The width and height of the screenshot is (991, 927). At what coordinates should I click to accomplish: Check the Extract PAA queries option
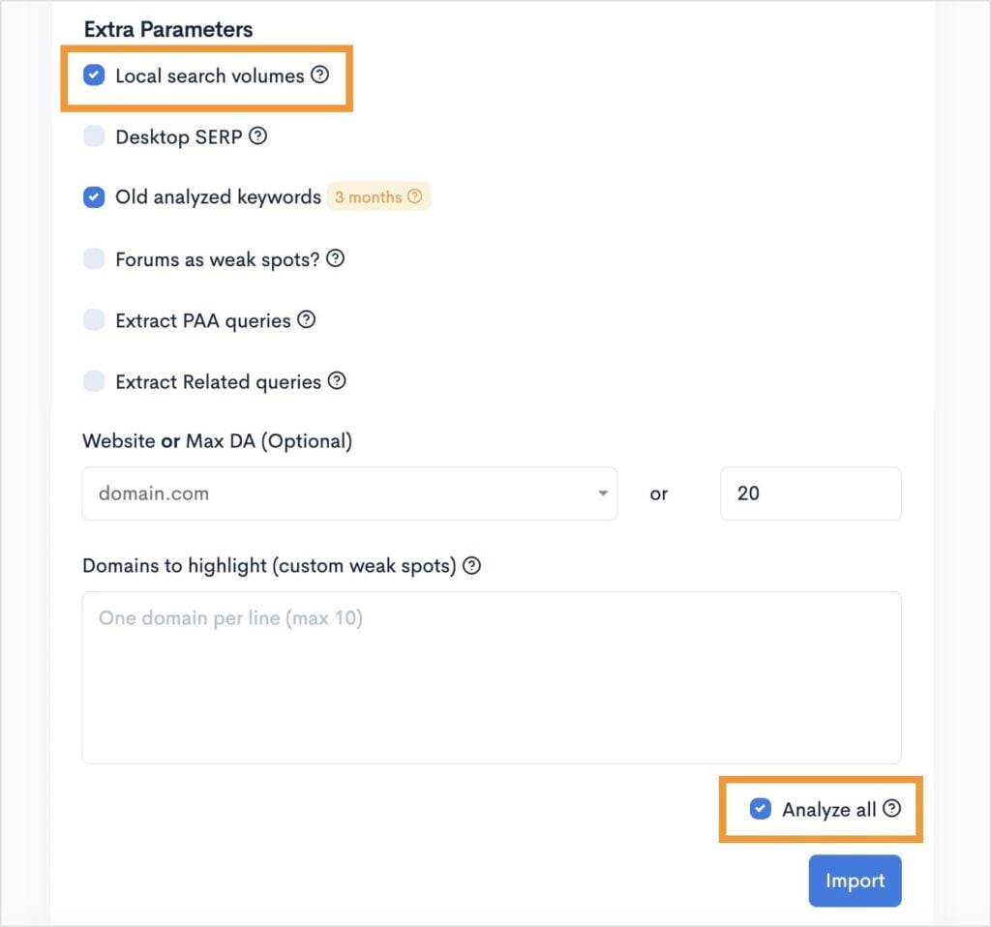[x=94, y=319]
